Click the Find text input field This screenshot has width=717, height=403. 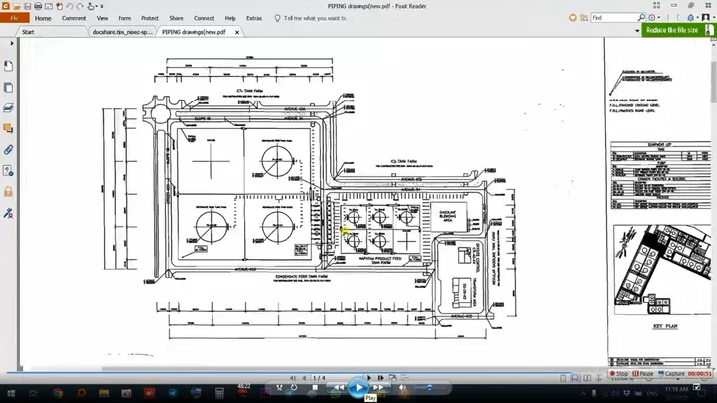(x=614, y=17)
